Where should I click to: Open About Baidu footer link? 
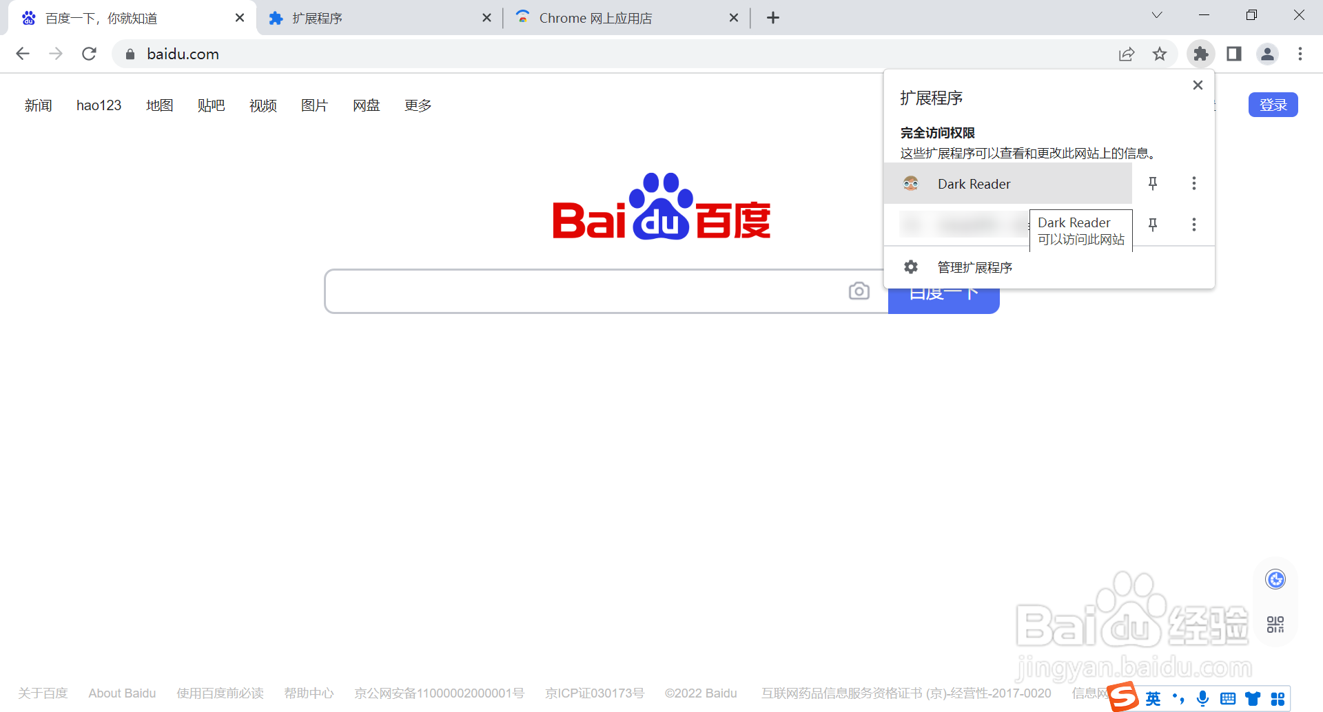click(x=122, y=693)
